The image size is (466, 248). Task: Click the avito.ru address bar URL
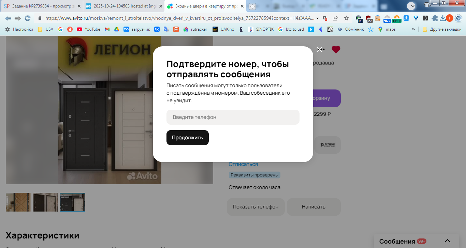coord(179,18)
